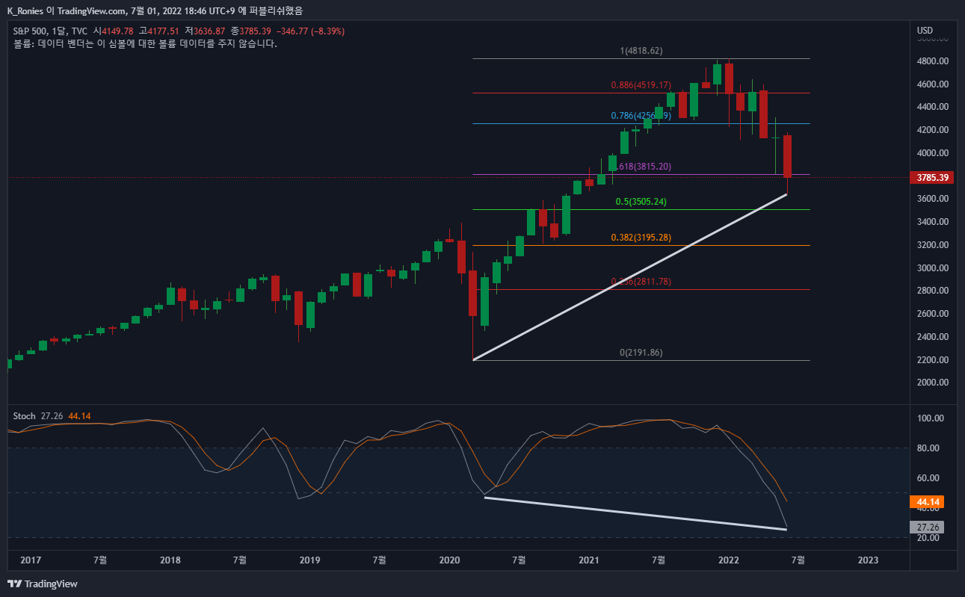
Task: Click the 2023 label on the time axis
Action: pos(868,560)
